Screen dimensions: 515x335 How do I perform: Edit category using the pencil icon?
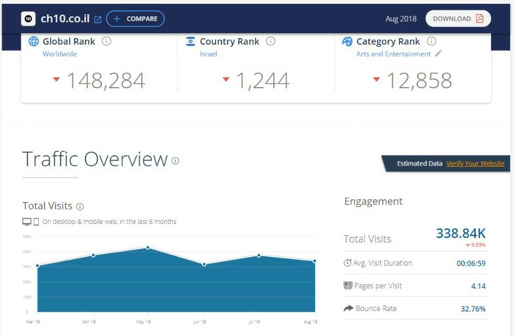438,54
